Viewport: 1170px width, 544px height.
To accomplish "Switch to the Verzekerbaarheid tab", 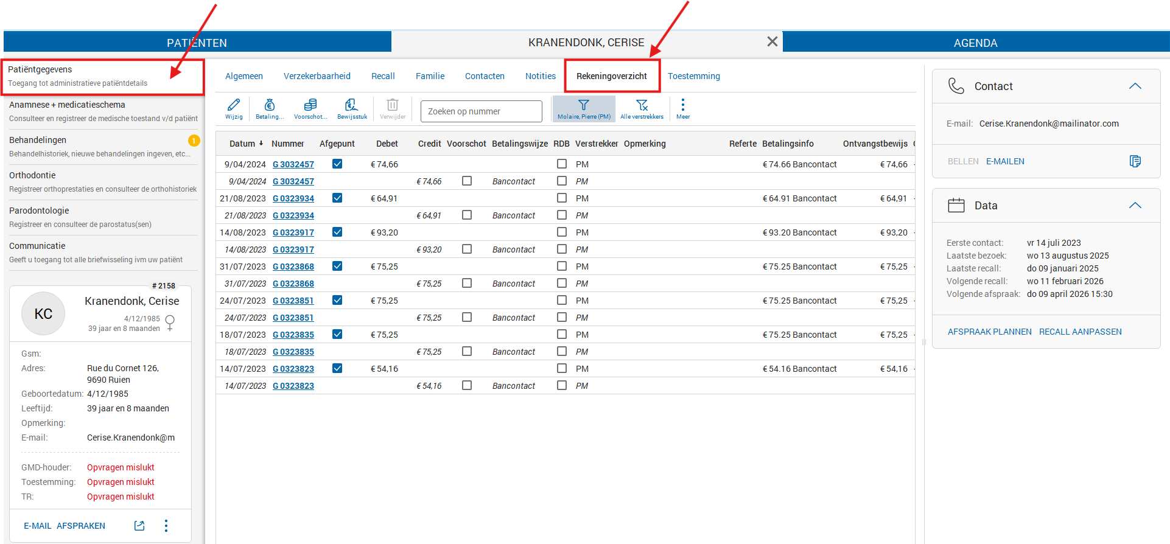I will coord(317,76).
